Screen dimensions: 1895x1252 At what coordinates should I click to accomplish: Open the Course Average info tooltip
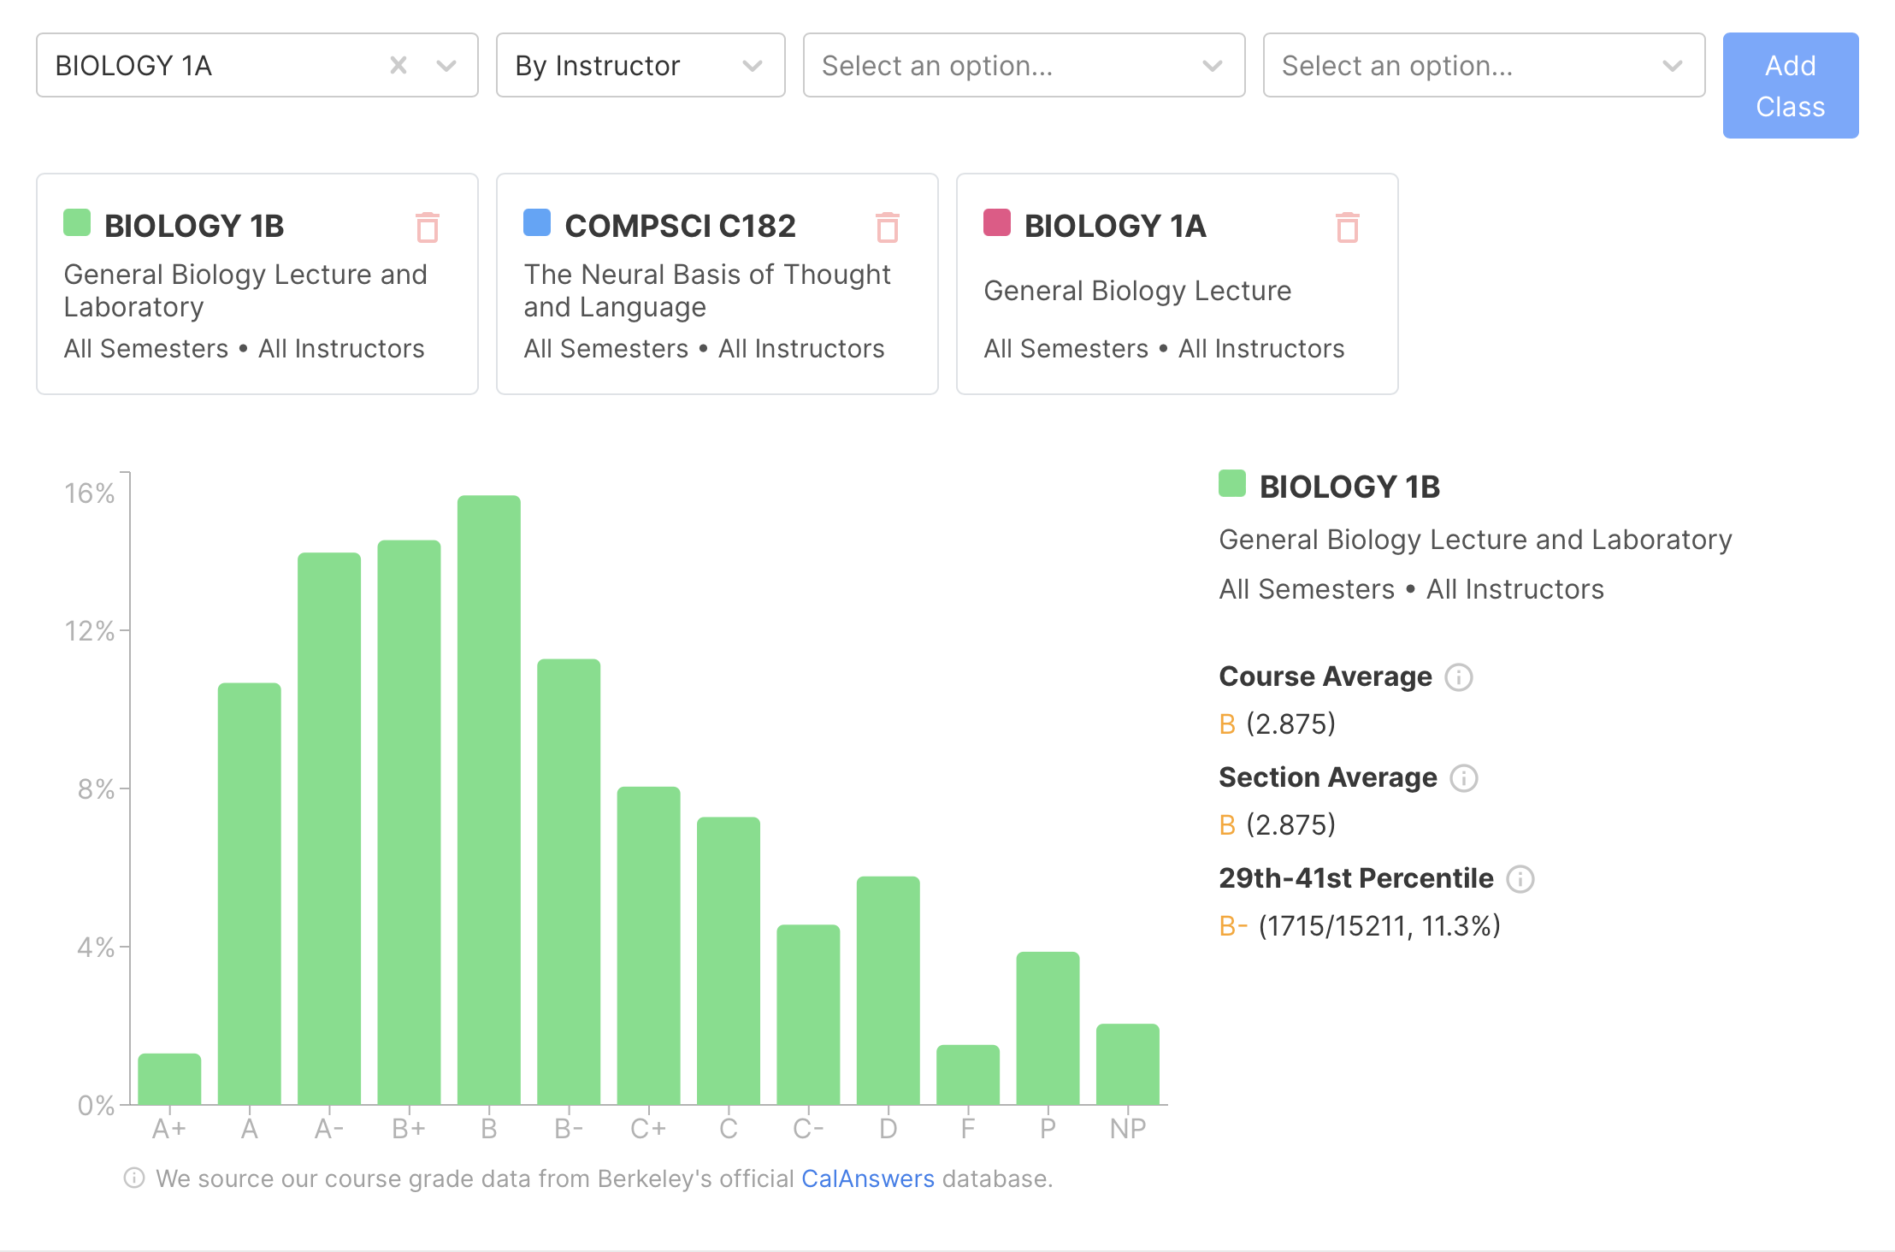pos(1458,677)
